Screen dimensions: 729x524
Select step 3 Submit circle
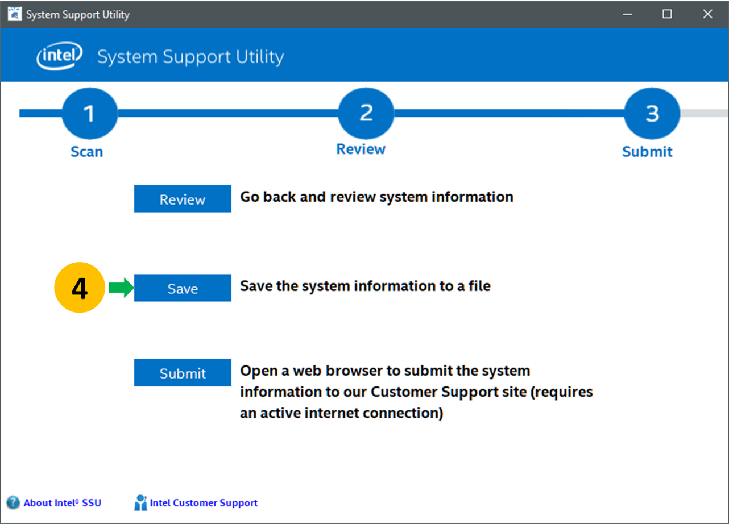(652, 114)
